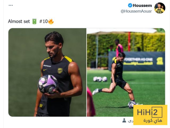Click the yellow Nike swoosh on the shirt
The width and height of the screenshot is (170, 128).
tap(45, 70)
